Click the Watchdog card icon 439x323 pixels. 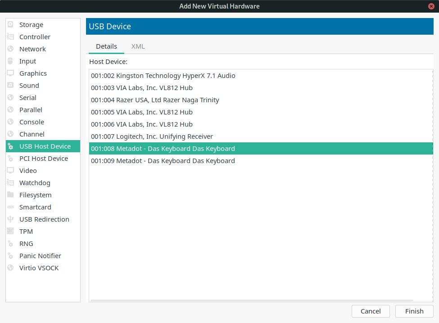click(x=10, y=182)
